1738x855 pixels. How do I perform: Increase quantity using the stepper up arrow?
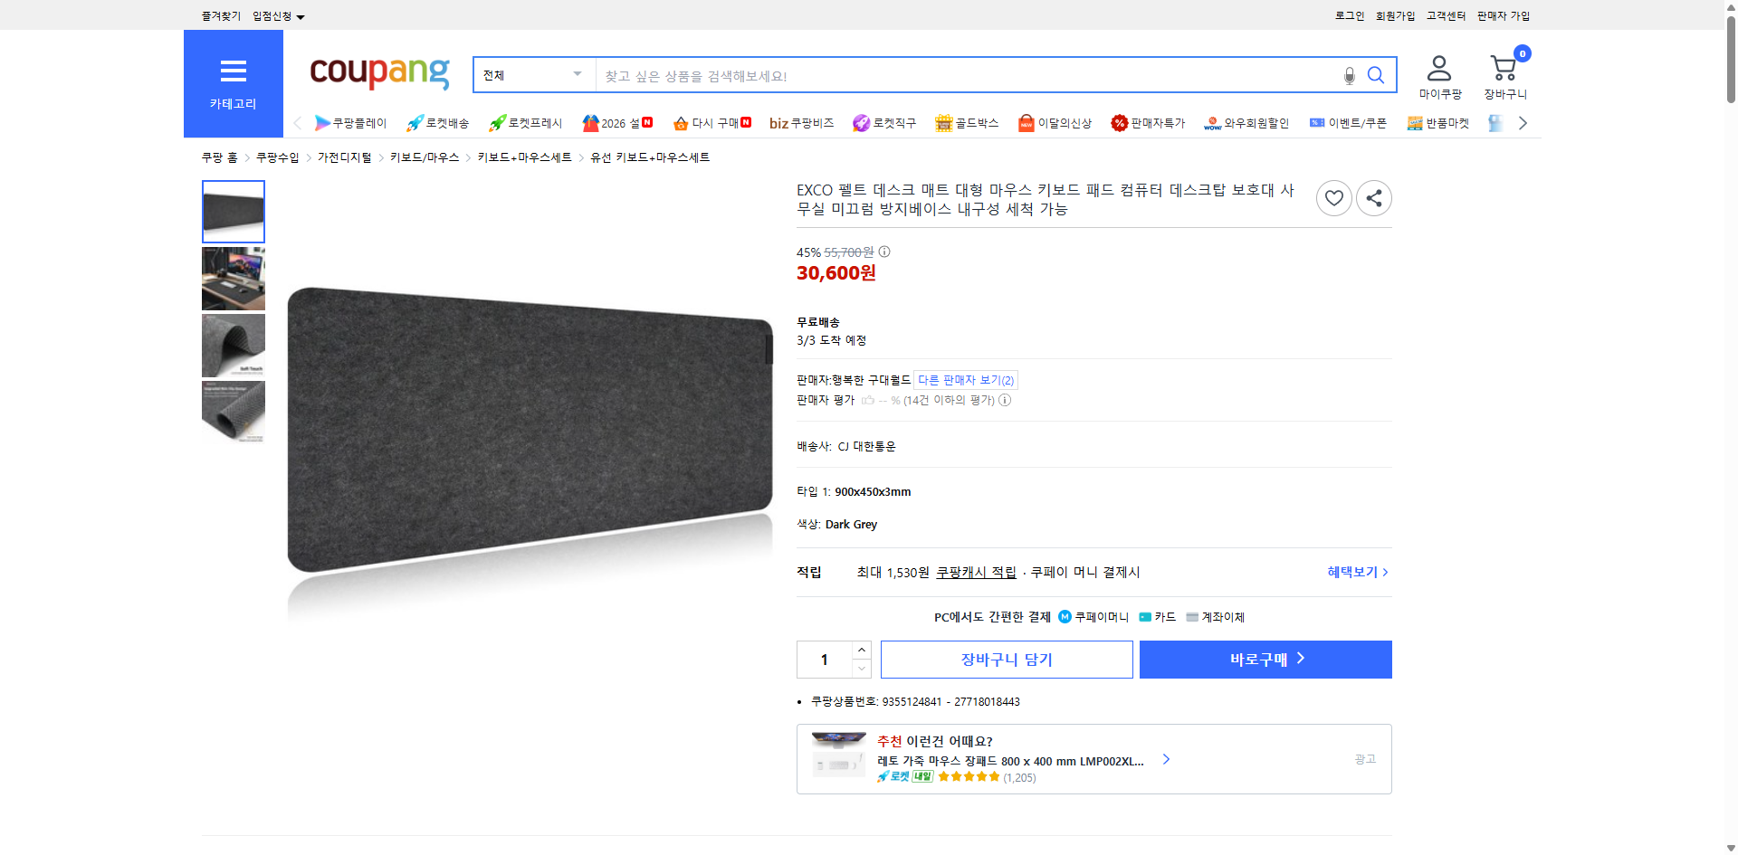tap(861, 649)
